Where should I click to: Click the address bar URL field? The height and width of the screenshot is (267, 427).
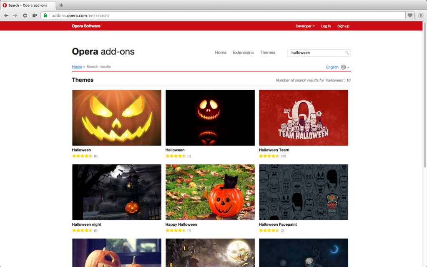(225, 15)
